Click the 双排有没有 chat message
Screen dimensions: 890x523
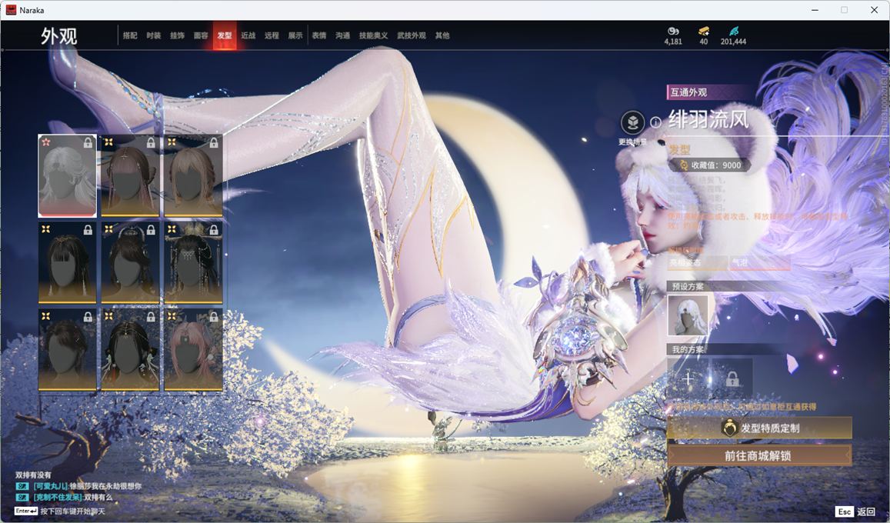click(x=33, y=475)
